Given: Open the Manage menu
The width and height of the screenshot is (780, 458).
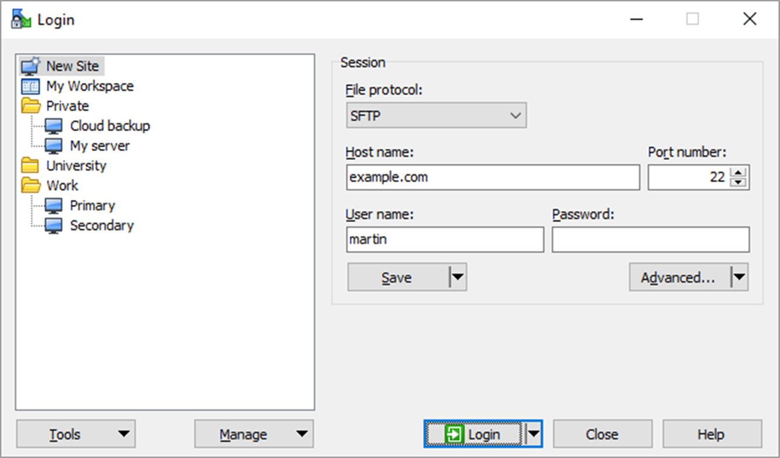Looking at the screenshot, I should pos(253,434).
